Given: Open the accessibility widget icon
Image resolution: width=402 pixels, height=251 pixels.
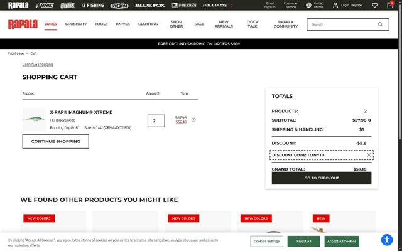Looking at the screenshot, I should pyautogui.click(x=387, y=240).
